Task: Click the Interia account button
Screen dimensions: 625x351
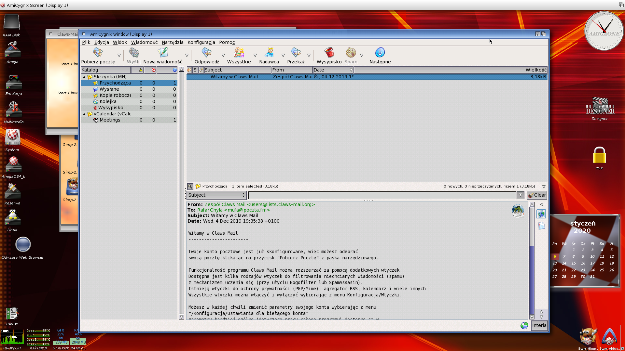Action: [x=539, y=325]
